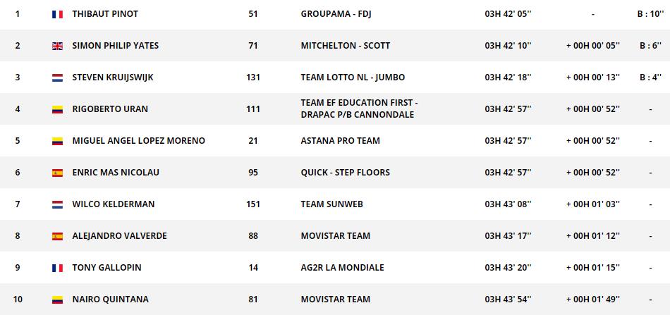Select Alejandro Valverde's rider name

coord(119,236)
